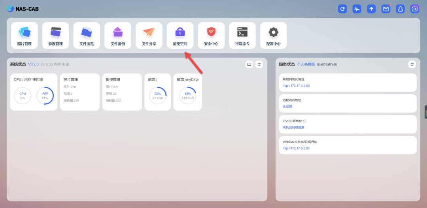Click the 缩略图:285 thumbnail count text
The image size is (427, 208).
(x=71, y=101)
